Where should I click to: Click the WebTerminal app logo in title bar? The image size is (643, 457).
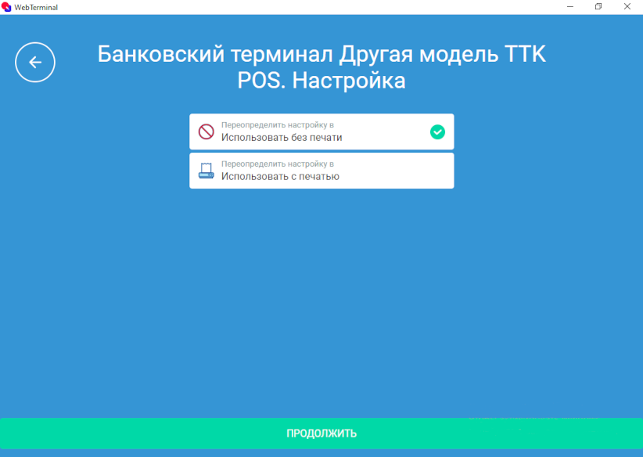(x=6, y=7)
